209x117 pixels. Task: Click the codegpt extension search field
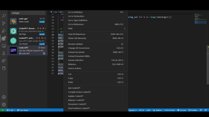(x=28, y=13)
